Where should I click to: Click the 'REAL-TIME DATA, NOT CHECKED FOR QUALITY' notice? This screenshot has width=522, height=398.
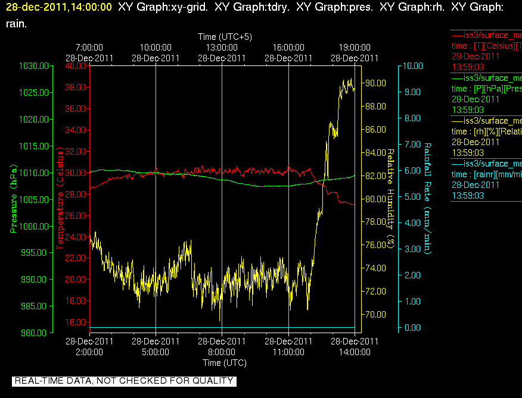tap(124, 381)
